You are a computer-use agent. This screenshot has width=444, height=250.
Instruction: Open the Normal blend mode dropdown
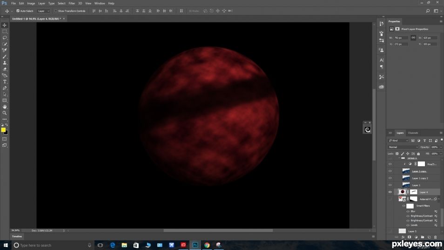tap(403, 147)
